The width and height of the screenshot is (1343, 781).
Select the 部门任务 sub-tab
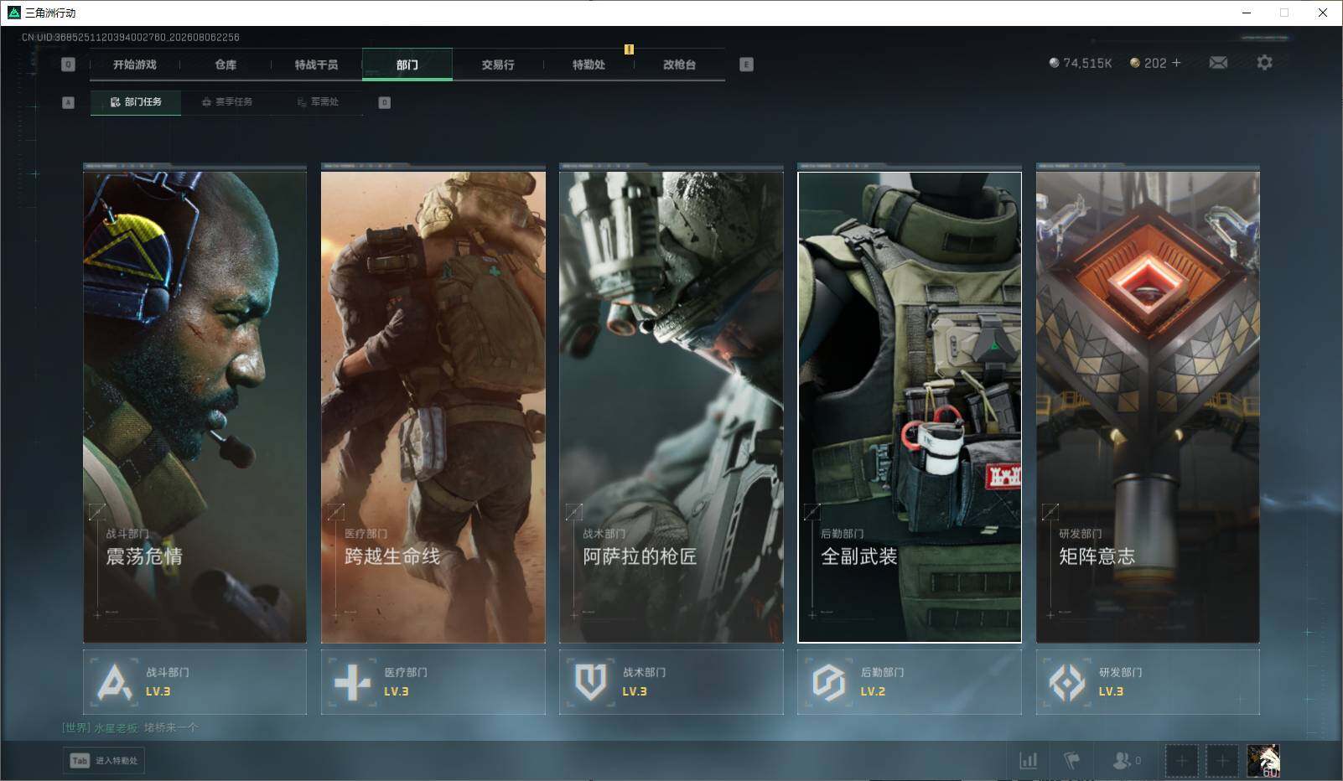pos(136,102)
